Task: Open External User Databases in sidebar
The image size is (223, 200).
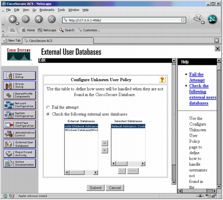Action: [20, 144]
